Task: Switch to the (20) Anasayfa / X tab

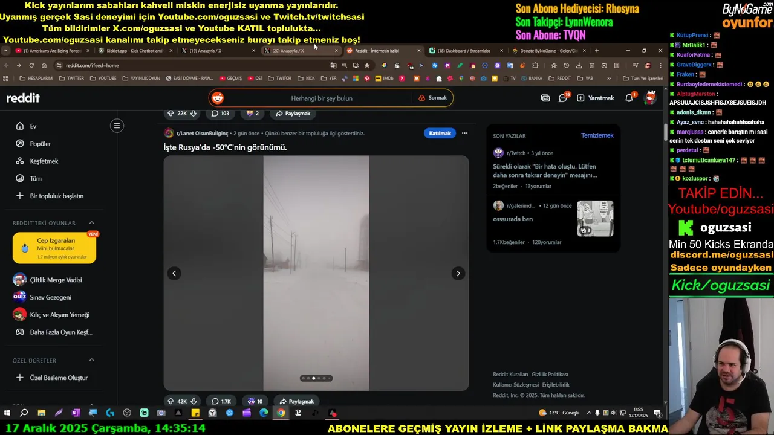Action: 299,51
